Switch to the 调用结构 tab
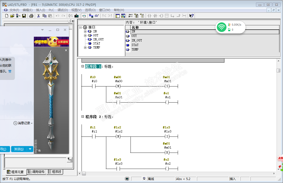283x183 pixels. 36,172
